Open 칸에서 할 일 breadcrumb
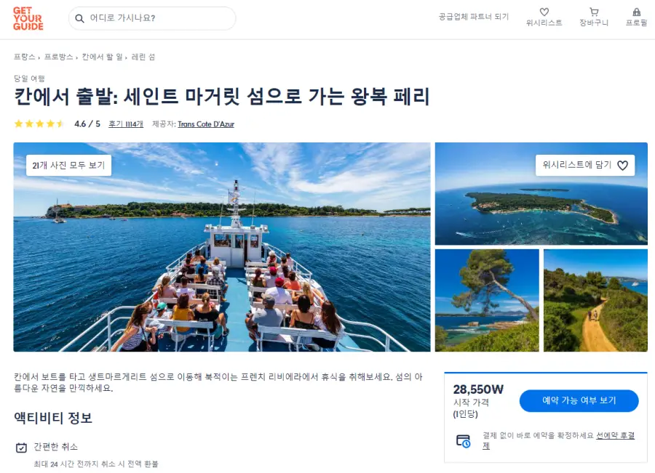Image resolution: width=655 pixels, height=473 pixels. (102, 57)
